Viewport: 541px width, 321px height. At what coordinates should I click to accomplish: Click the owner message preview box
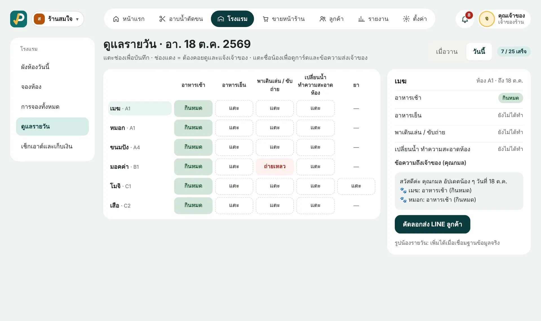click(459, 191)
